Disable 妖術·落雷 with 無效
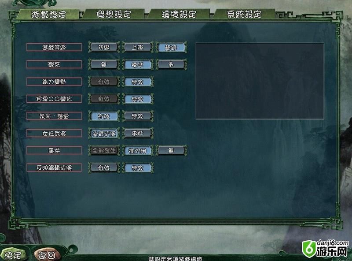Viewport: 352px width, 261px height. pos(137,116)
